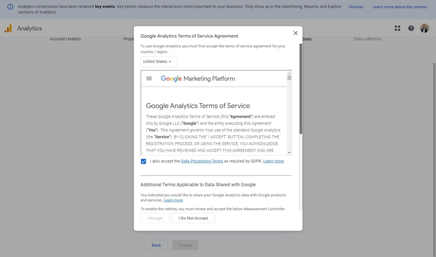Open the account profile avatar
This screenshot has width=436, height=257.
pos(424,28)
